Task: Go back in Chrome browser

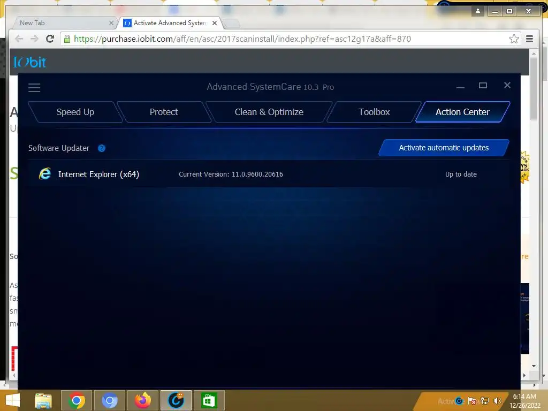Action: (19, 39)
